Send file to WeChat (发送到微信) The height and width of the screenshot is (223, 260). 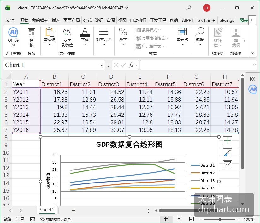click(67, 38)
